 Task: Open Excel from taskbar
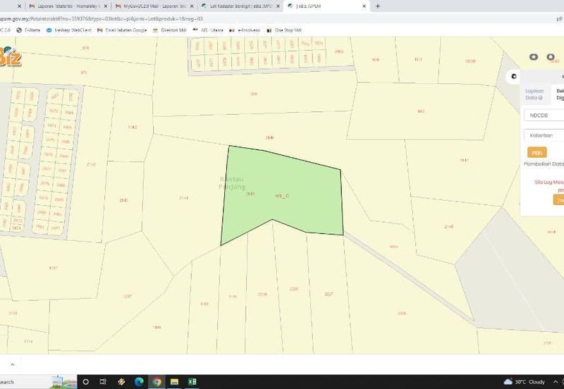pos(192,381)
